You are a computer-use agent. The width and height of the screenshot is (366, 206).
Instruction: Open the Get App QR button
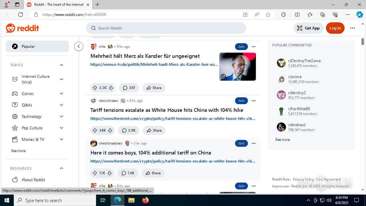click(x=308, y=28)
